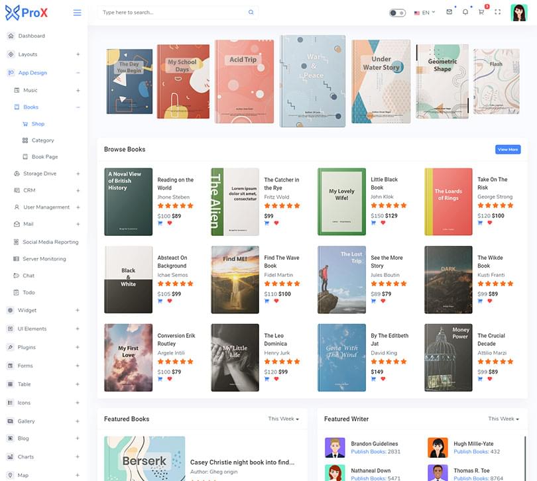Click the search magnifier icon
Viewport: 537px width, 481px height.
[251, 13]
